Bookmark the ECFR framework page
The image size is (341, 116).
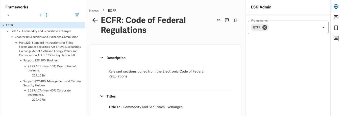click(x=235, y=20)
